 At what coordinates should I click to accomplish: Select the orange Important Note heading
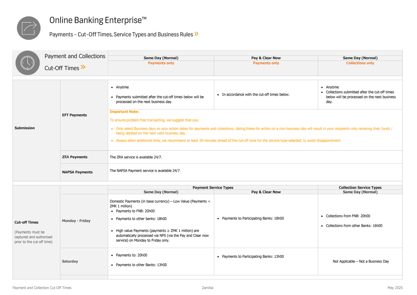(124, 112)
